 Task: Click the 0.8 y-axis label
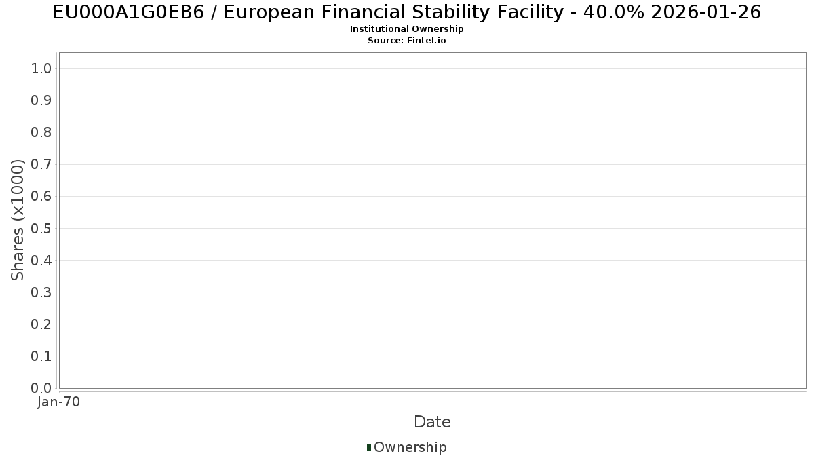pos(41,132)
